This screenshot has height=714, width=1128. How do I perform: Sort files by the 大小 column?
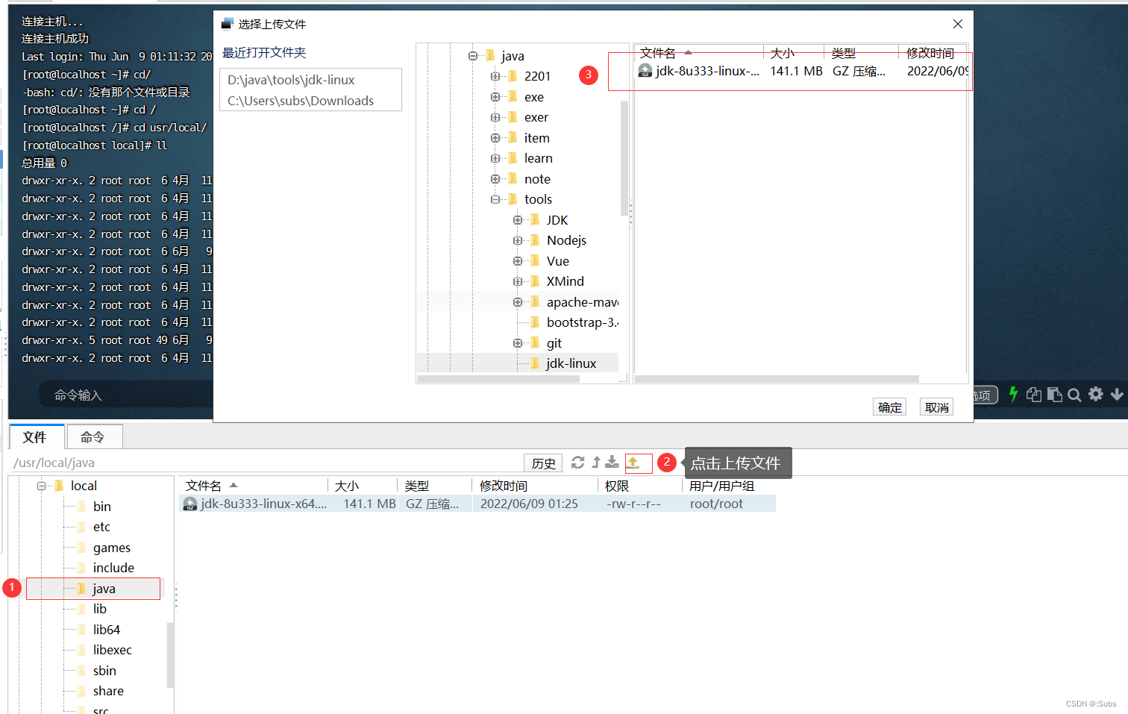(781, 52)
